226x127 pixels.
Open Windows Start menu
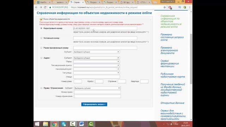pyautogui.click(x=37, y=124)
